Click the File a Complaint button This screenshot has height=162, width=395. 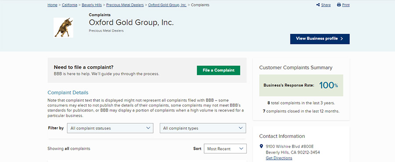(x=219, y=70)
